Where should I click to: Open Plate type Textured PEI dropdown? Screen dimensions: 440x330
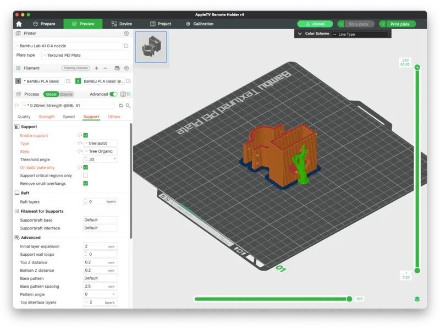[x=86, y=56]
